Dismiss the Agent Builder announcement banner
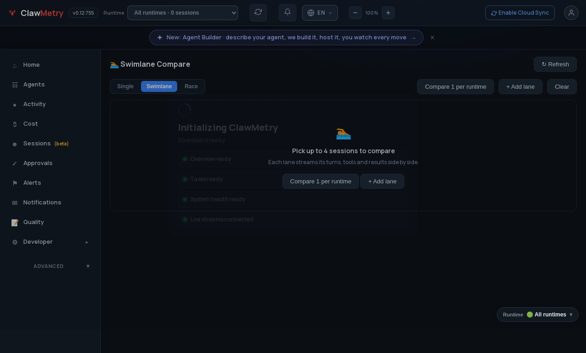Screen dimensions: 586x353 click(x=432, y=37)
